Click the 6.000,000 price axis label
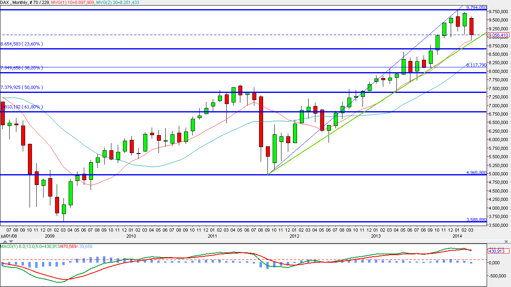Viewport: 511px width, 287px height. pos(499,140)
